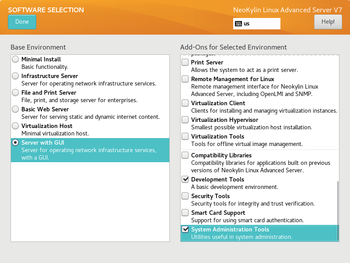This screenshot has height=263, width=350.
Task: Click 'Basic functionality.' description text
Action: (x=45, y=67)
